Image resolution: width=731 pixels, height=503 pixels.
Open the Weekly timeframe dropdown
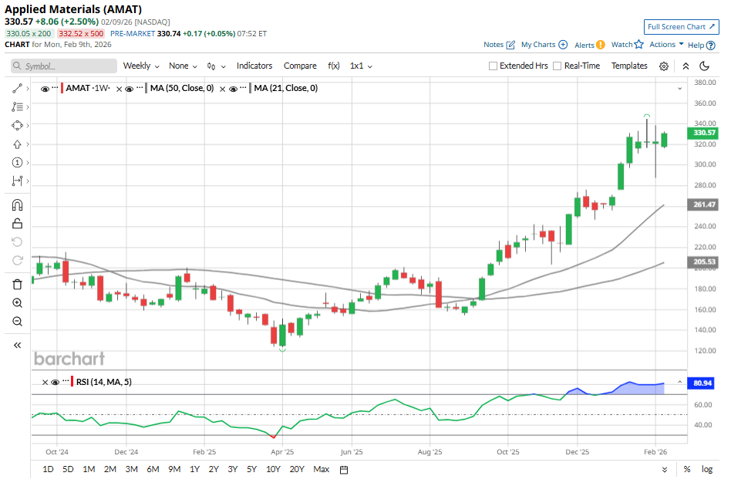(139, 66)
